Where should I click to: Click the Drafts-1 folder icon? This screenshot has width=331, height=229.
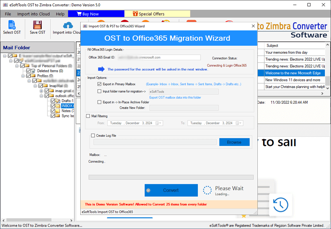(x=58, y=101)
